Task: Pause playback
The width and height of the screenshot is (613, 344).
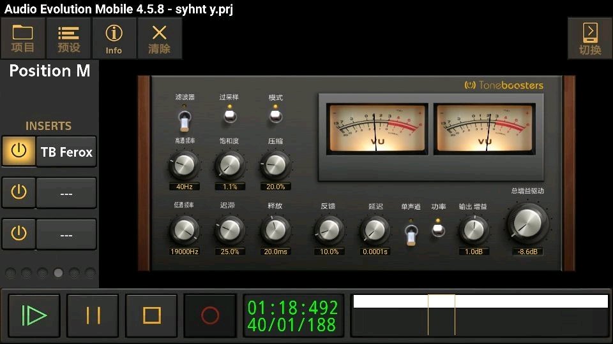Action: click(x=93, y=315)
